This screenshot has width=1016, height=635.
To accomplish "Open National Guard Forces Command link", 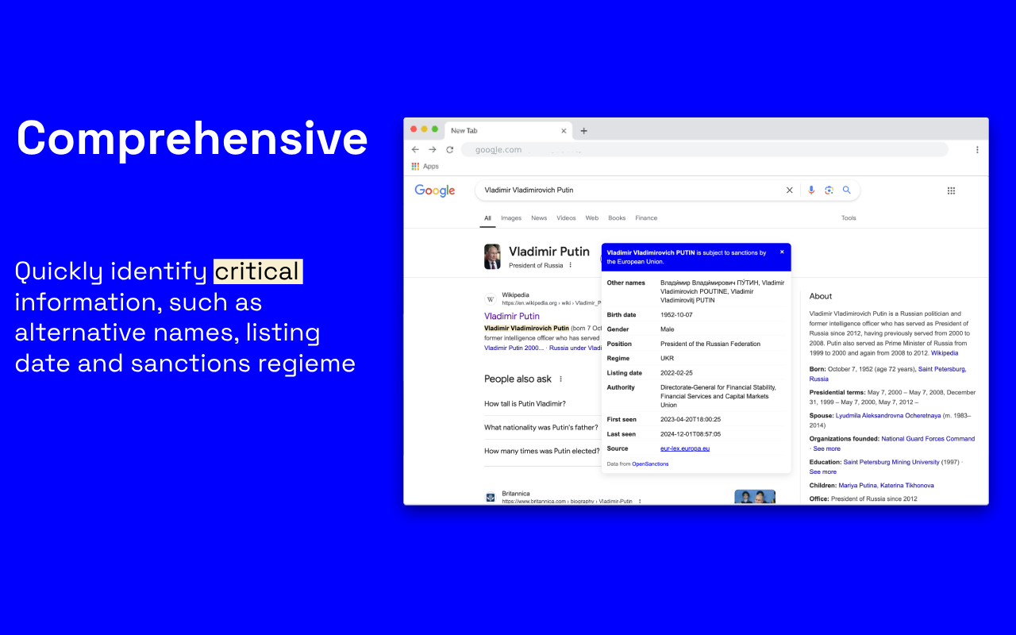I will tap(928, 439).
